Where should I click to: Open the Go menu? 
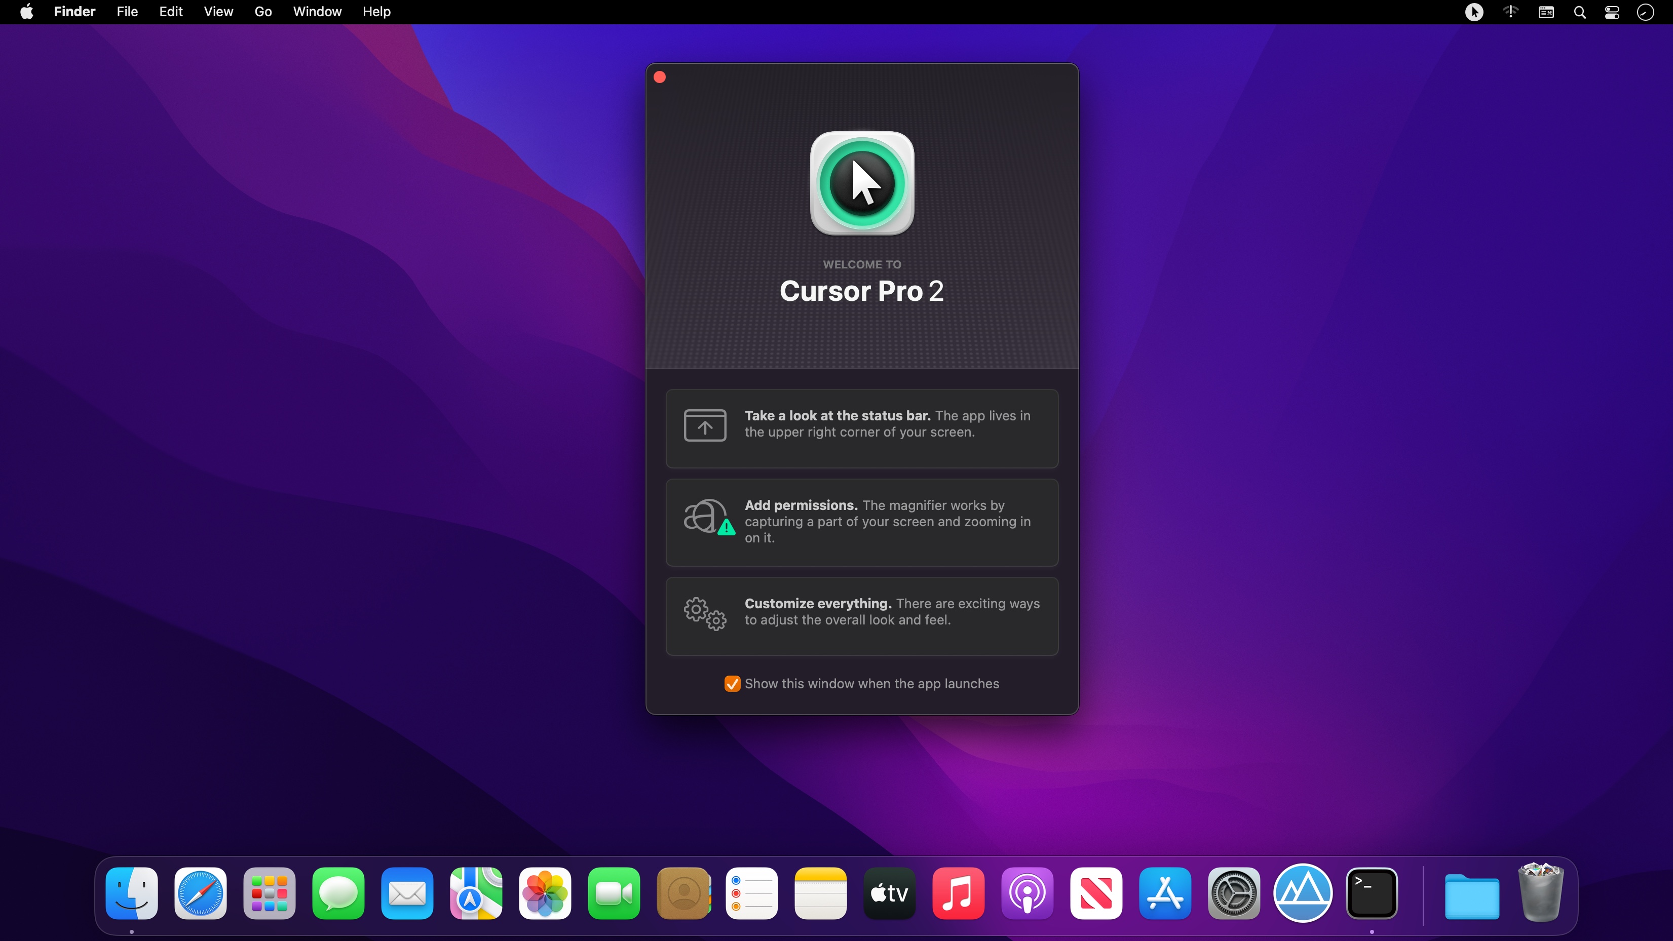(263, 12)
